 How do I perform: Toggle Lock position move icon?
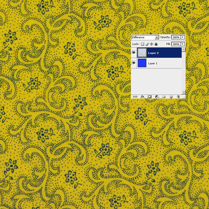click(152, 44)
